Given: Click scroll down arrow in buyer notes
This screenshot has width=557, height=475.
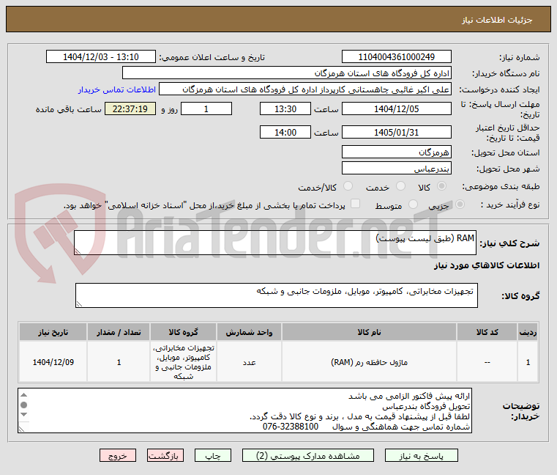Looking at the screenshot, I should pos(24,414).
